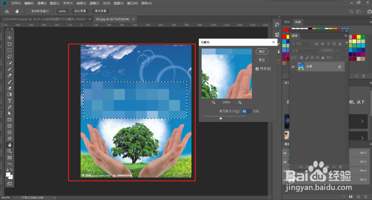Click foreground color white swatch
This screenshot has width=372, height=200.
(8, 175)
